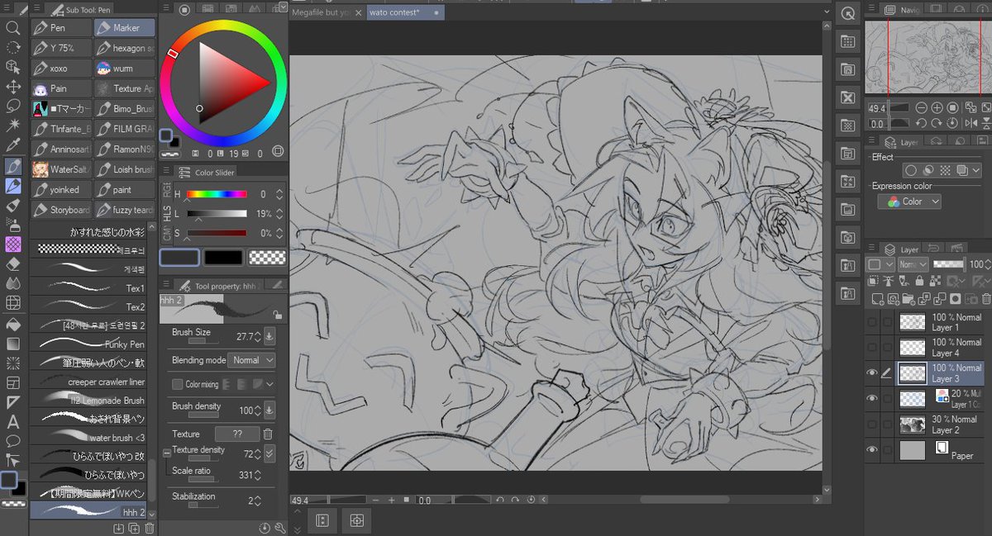The height and width of the screenshot is (536, 992).
Task: Select the Balloon tool
Action: [x=13, y=441]
